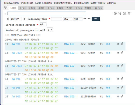This screenshot has height=105, width=135.
Task: Open the DOCUMENTATION menu
Action: 63,3
